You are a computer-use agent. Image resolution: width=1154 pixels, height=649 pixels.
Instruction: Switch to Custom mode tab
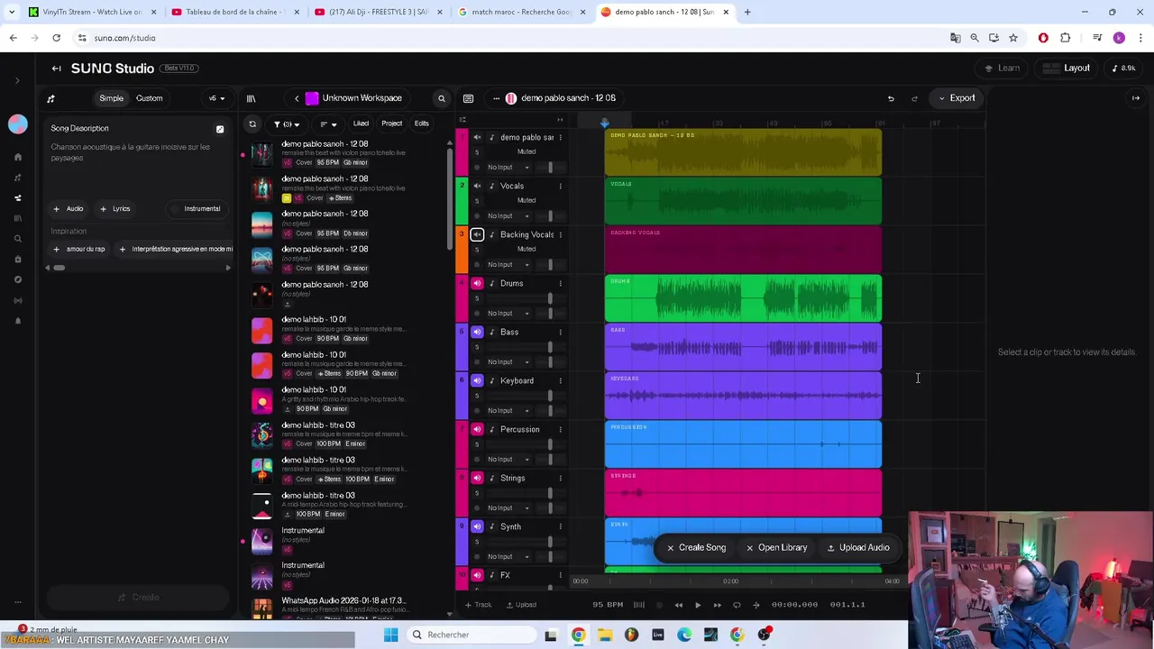150,98
